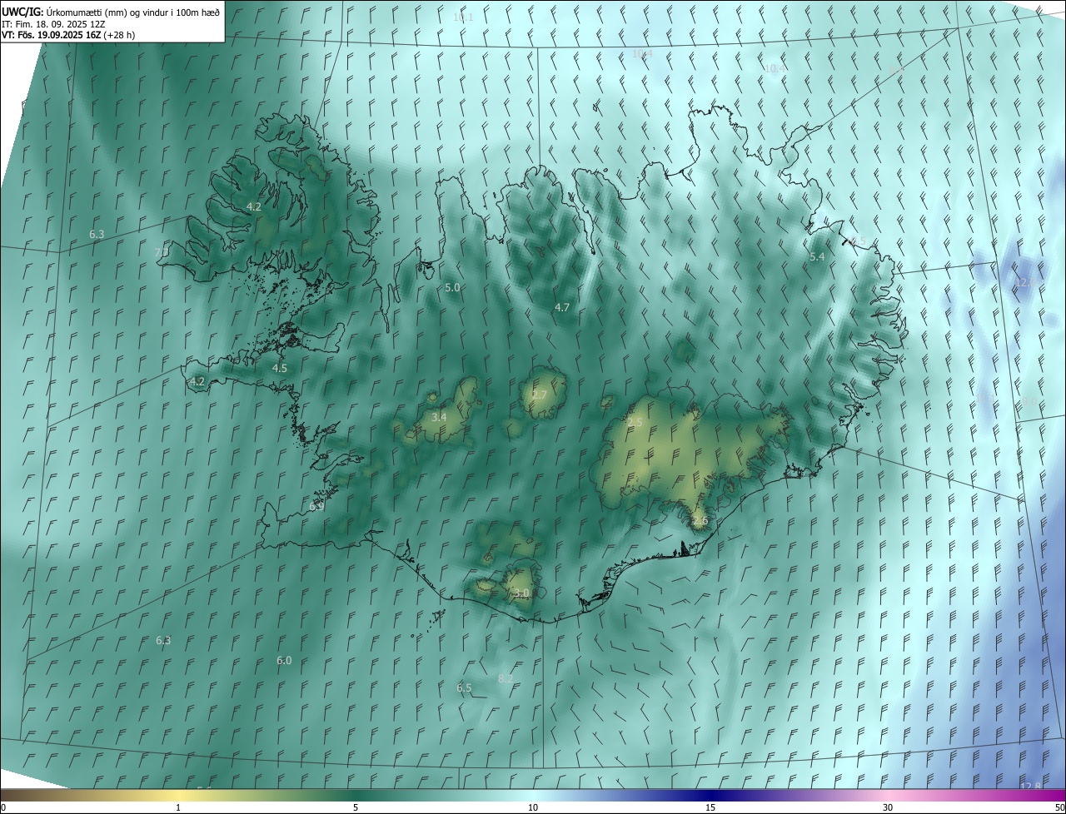Select the 3.0 value label

coord(521,593)
